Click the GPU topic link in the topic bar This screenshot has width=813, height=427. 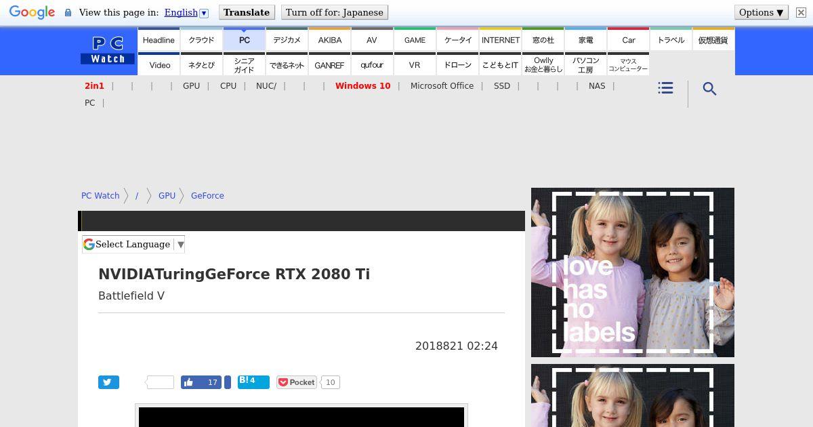pyautogui.click(x=191, y=86)
